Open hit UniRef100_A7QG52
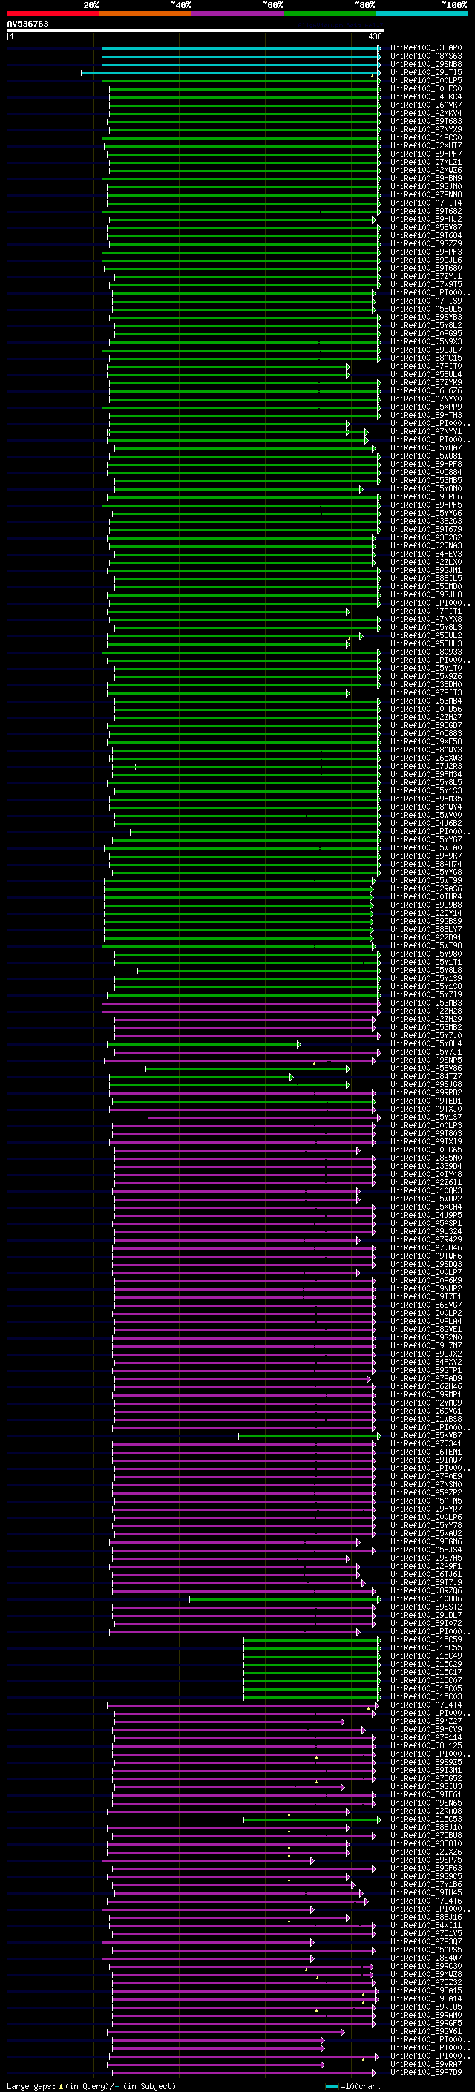Screen dimensions: 475x2092 tap(426, 1779)
